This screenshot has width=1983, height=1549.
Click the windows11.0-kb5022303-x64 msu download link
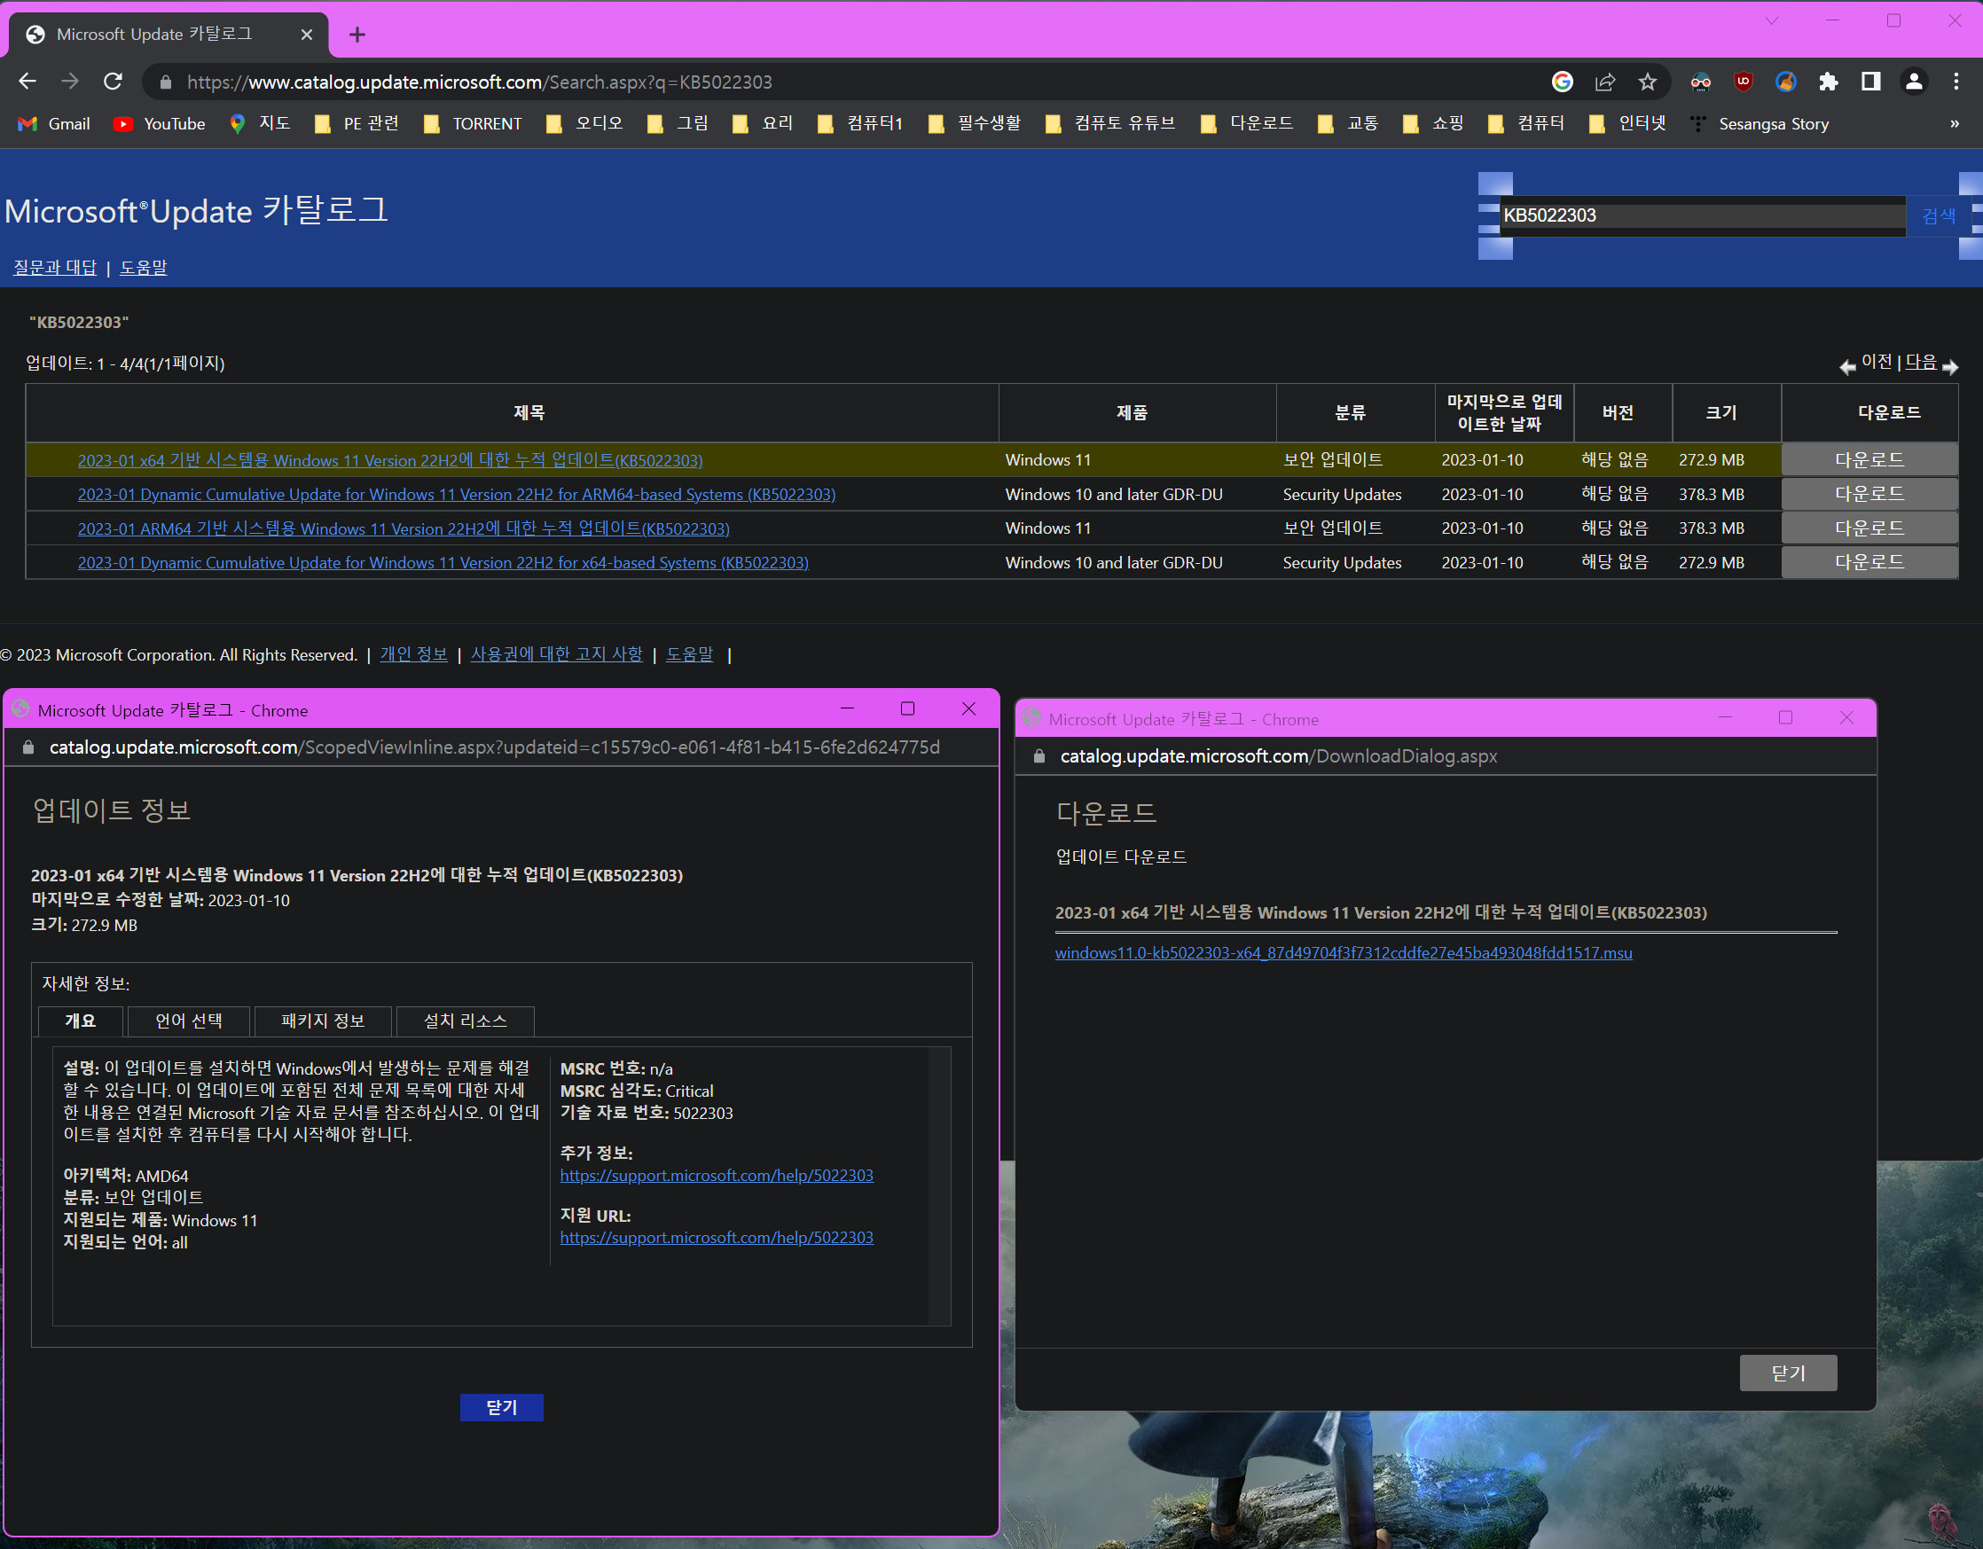(x=1343, y=953)
